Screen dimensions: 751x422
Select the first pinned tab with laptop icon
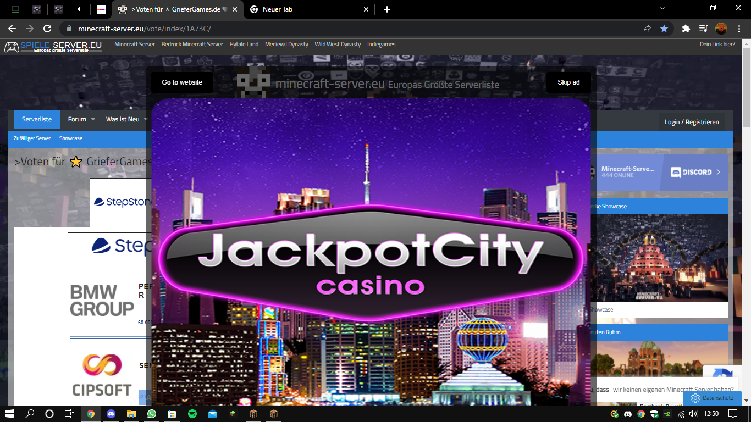click(15, 9)
